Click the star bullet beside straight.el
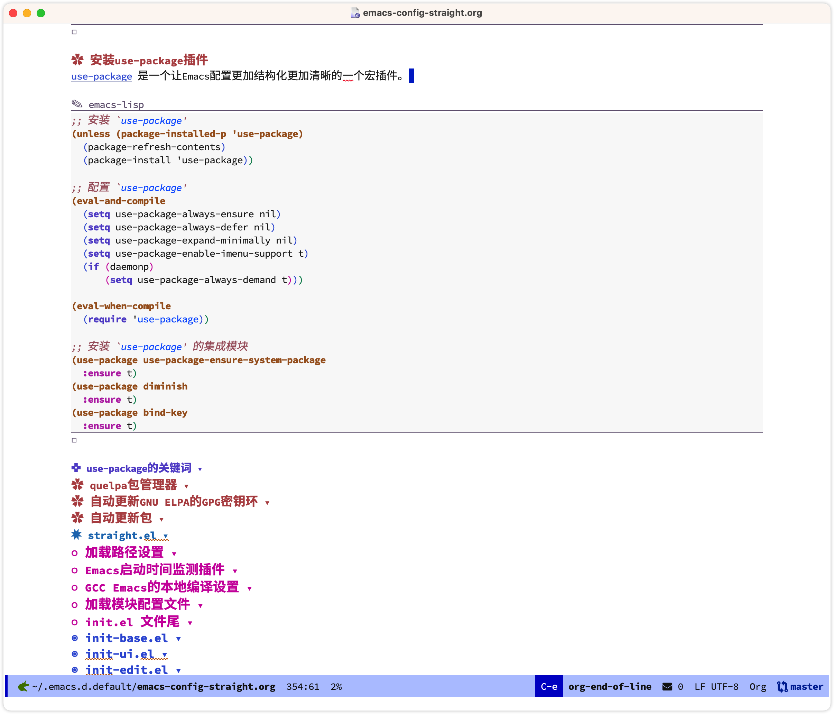 76,534
